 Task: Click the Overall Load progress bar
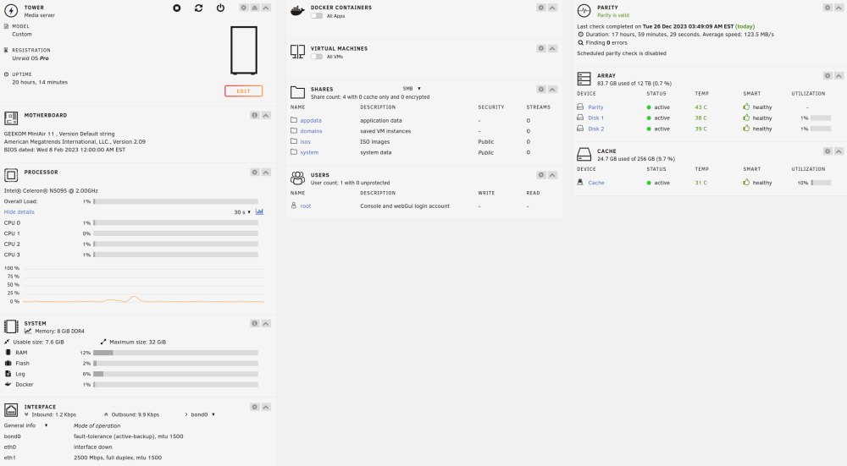click(x=175, y=201)
